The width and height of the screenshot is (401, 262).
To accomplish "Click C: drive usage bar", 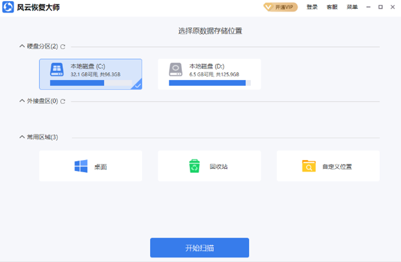I will coord(91,83).
